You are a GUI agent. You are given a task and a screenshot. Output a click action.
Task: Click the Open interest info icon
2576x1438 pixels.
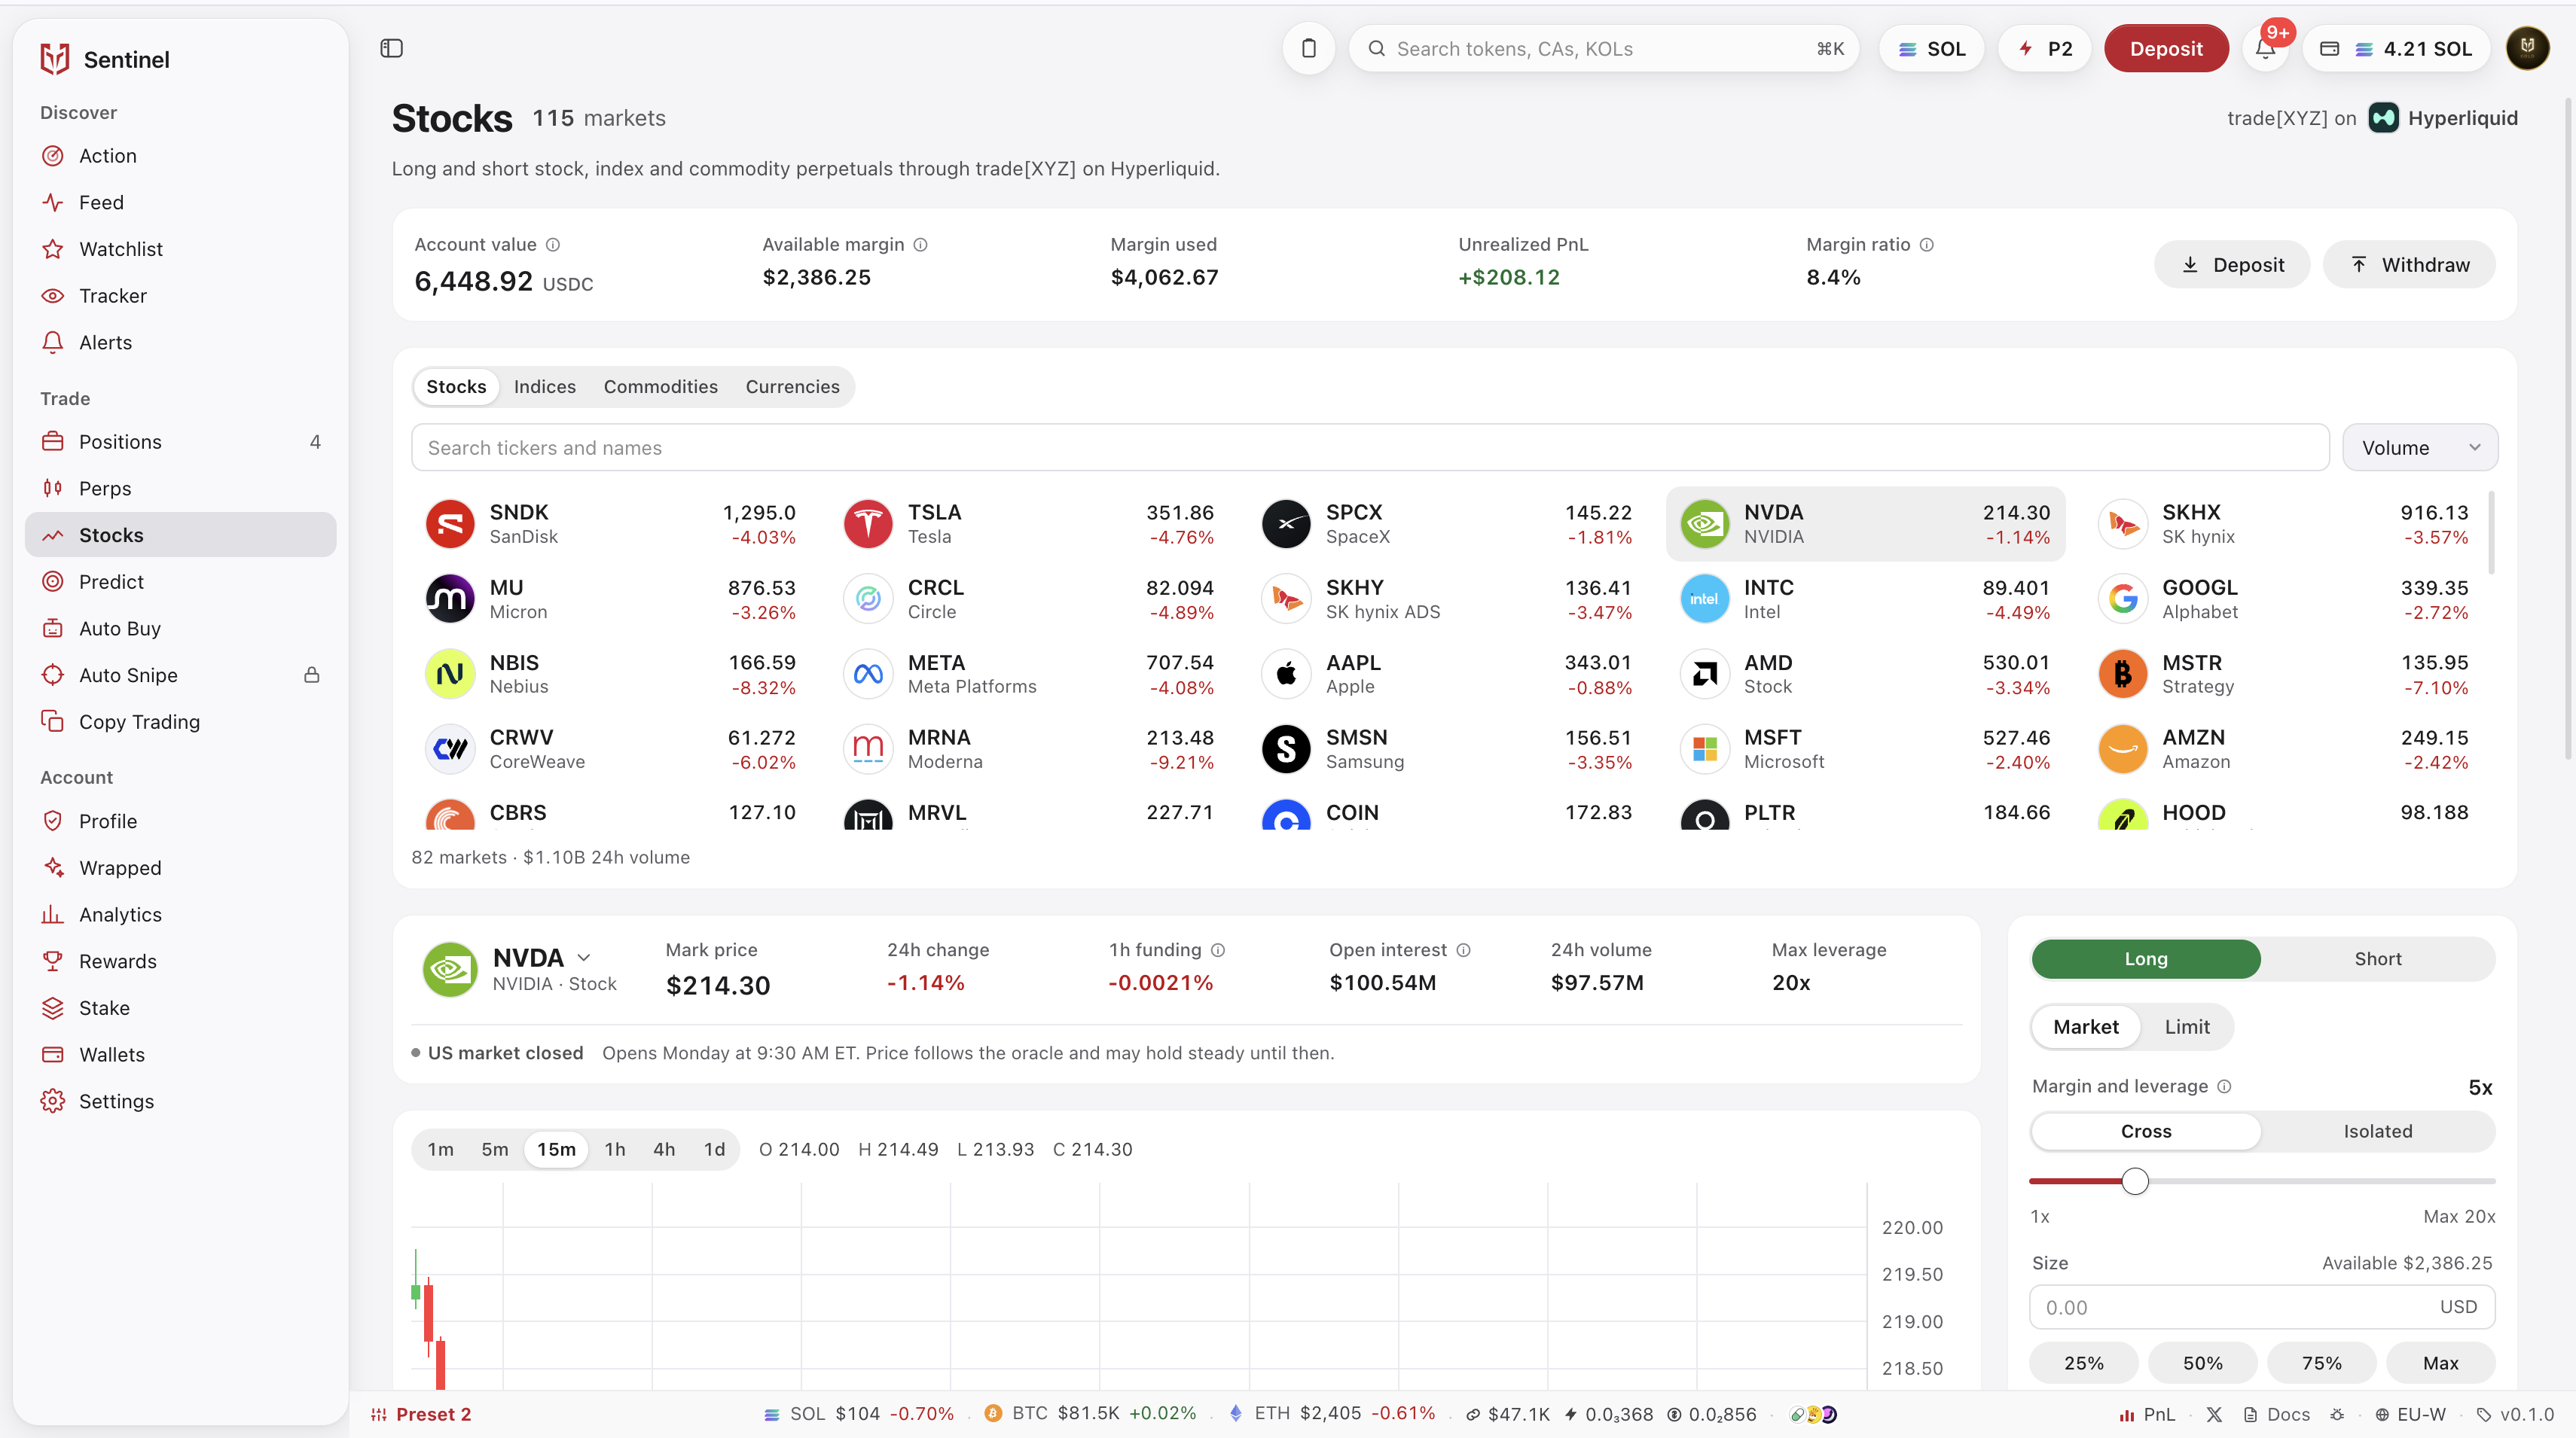(1464, 950)
